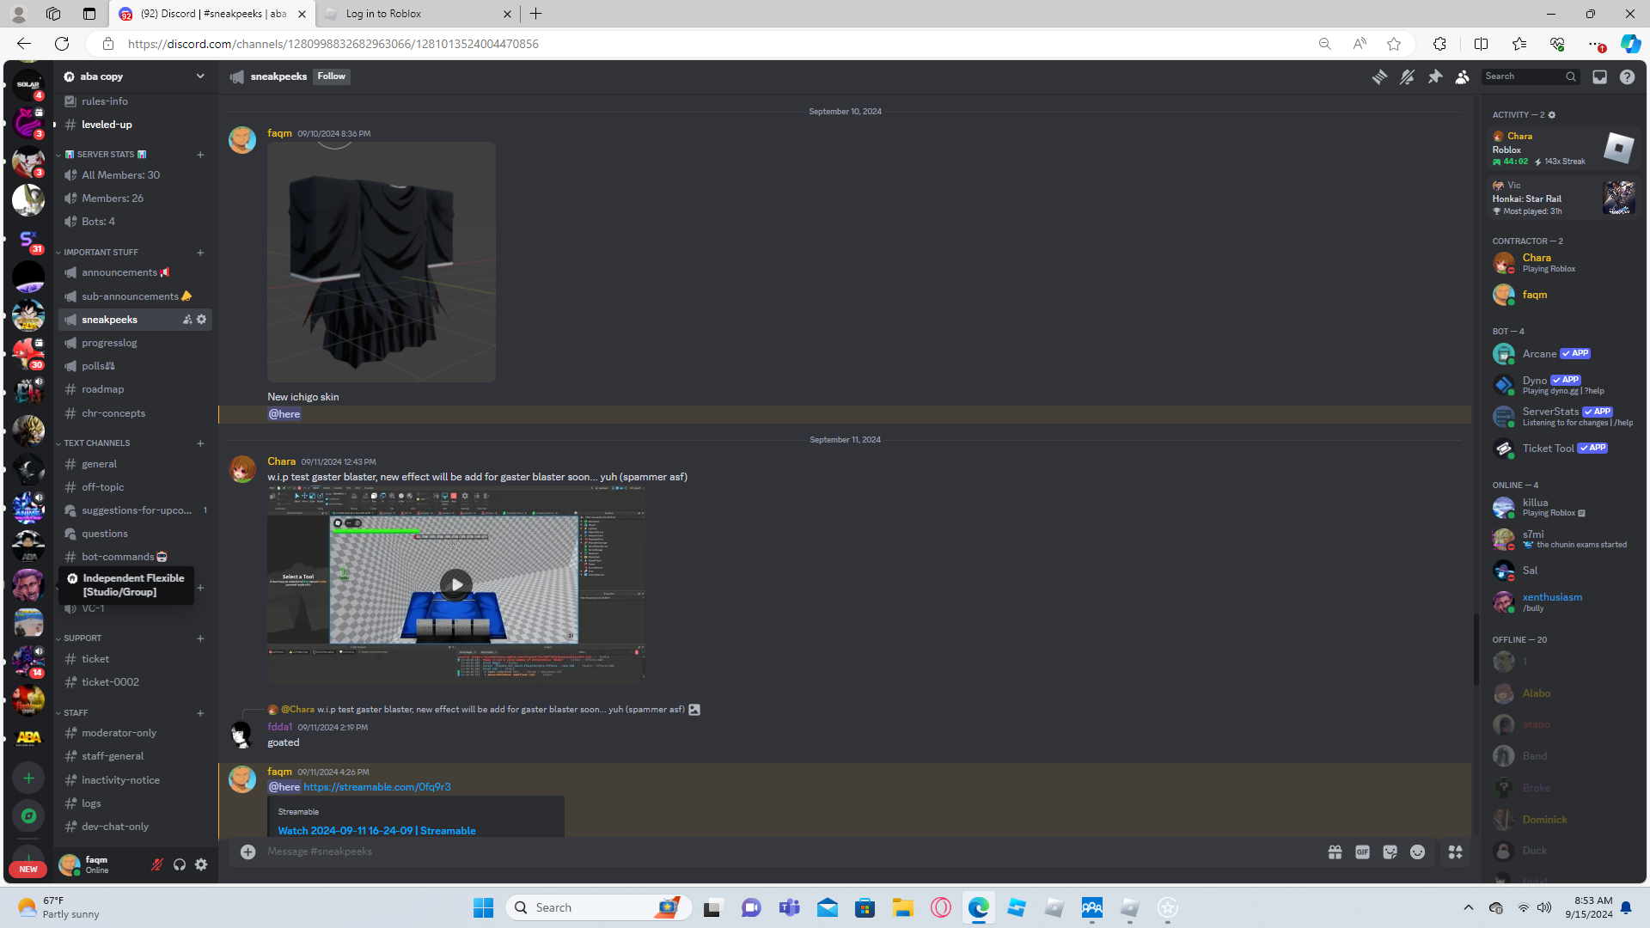Click the Discord search field
The width and height of the screenshot is (1650, 928).
click(x=1530, y=76)
